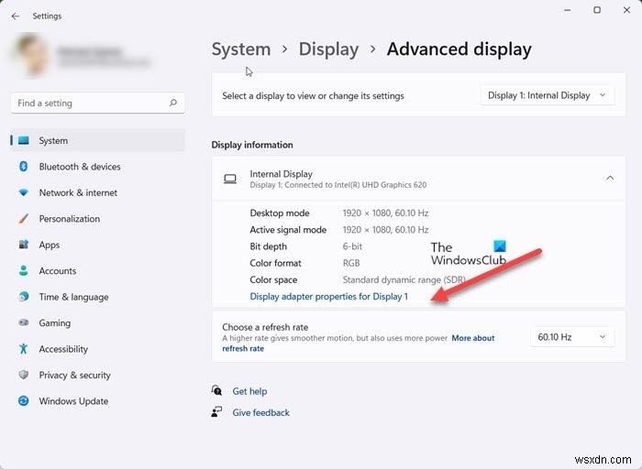Image resolution: width=642 pixels, height=469 pixels.
Task: Click the Windows Update sync icon
Action: point(23,400)
